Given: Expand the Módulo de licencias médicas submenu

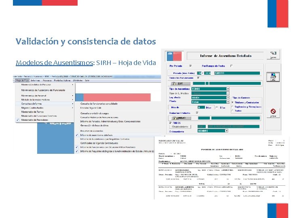Looking at the screenshot, I should pos(45,100).
